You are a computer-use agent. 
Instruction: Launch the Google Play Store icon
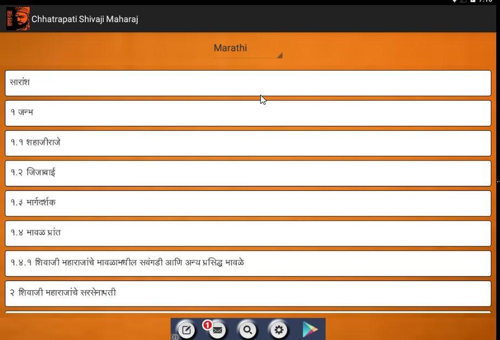pyautogui.click(x=310, y=330)
